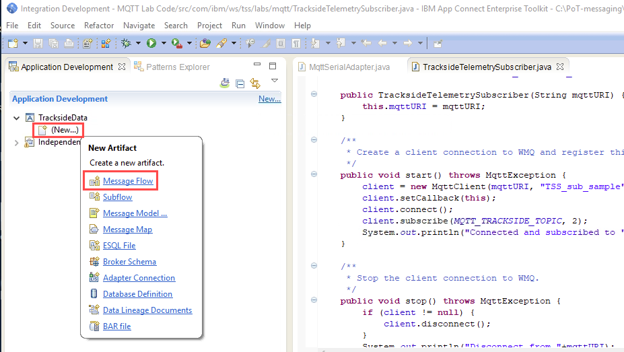Click the Show Whitespace Characters pilcrow icon

296,43
